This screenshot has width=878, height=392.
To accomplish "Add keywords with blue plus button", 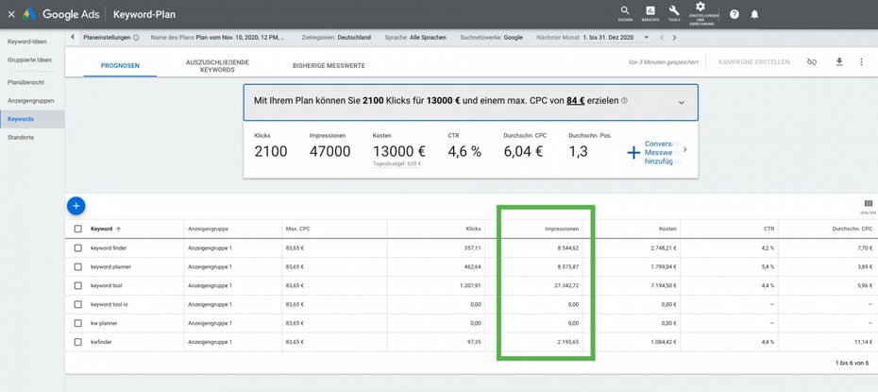I will point(76,206).
